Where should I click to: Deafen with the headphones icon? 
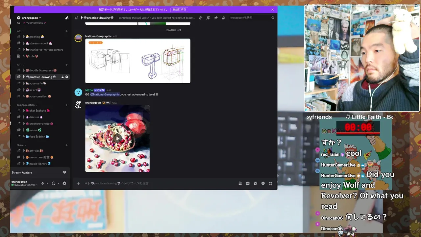(54, 183)
